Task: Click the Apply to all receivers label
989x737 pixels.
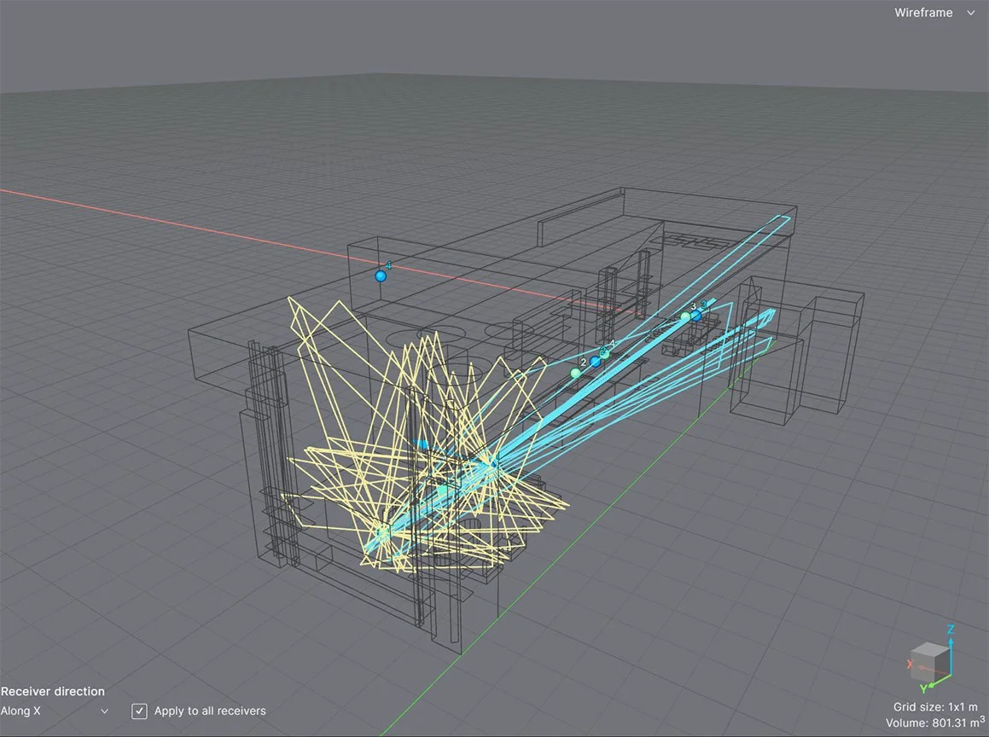Action: (x=210, y=711)
